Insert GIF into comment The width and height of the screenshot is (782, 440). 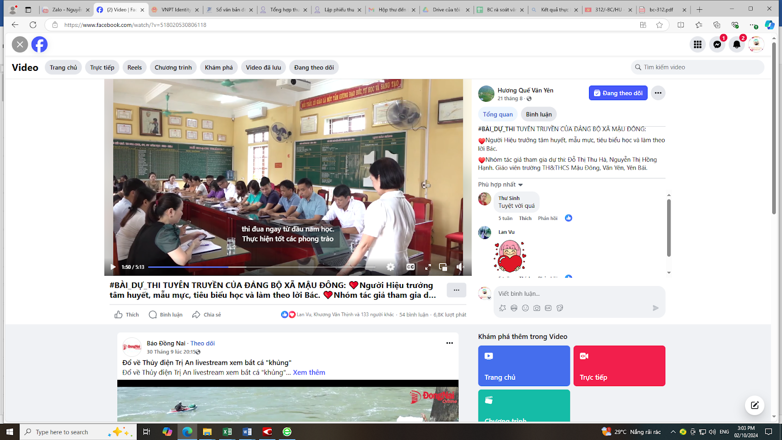[548, 308]
